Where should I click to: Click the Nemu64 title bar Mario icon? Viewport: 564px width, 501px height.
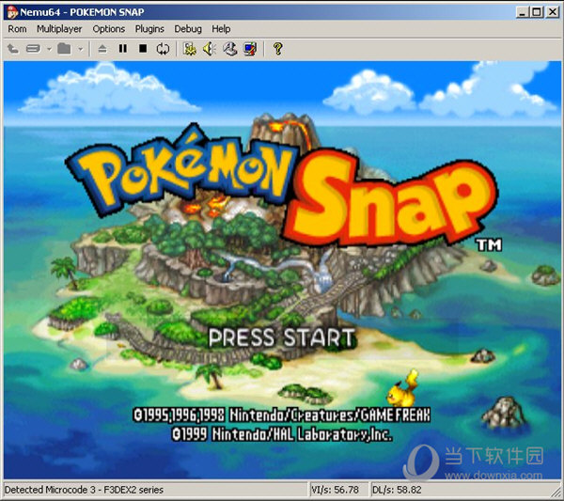click(12, 12)
